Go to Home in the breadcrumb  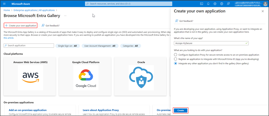tap(7, 10)
